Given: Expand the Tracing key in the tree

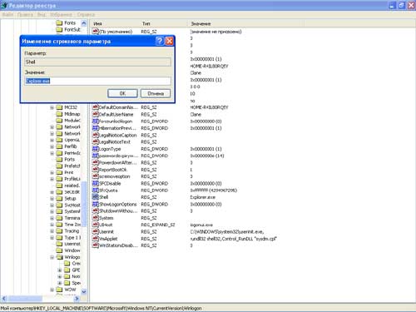Looking at the screenshot, I should (52, 231).
